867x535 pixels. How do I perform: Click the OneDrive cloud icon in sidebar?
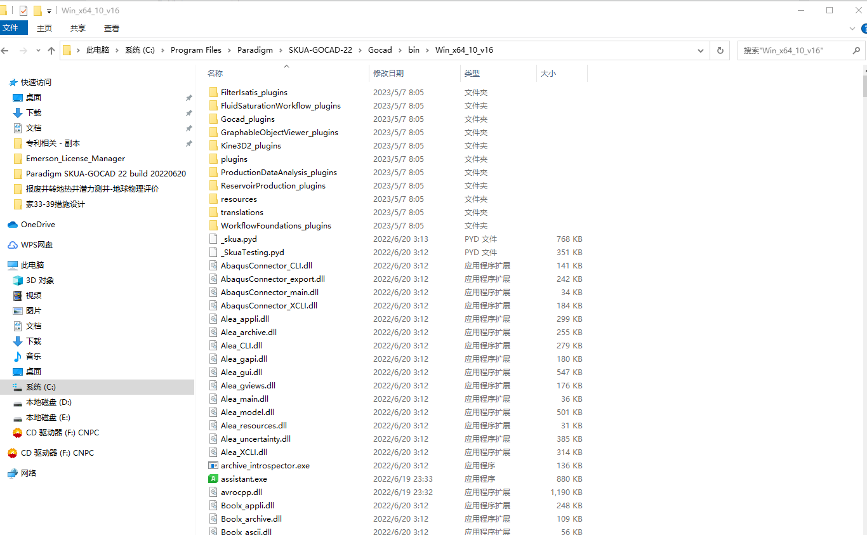coord(13,225)
